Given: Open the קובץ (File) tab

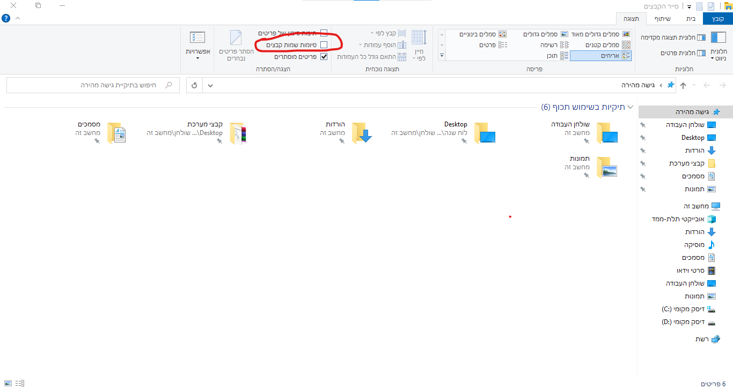Looking at the screenshot, I should point(717,19).
